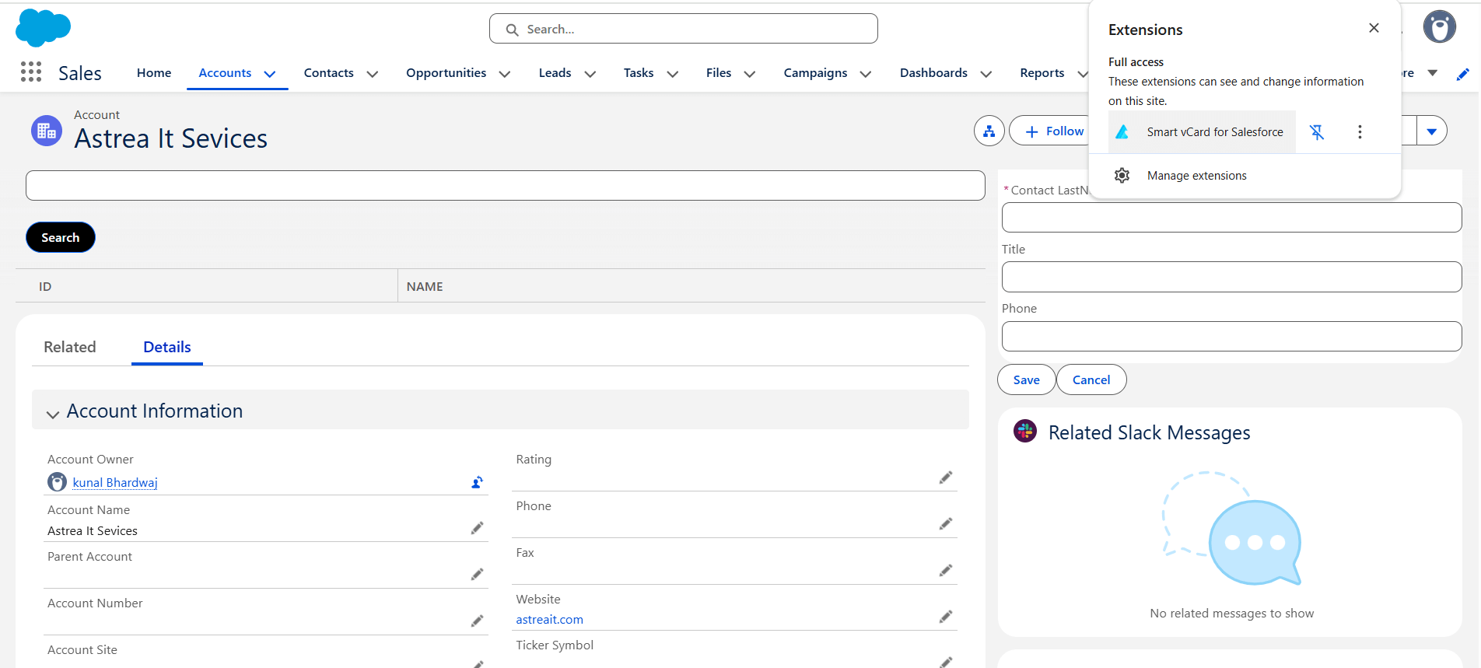Expand the Accounts tab dropdown chevron
Image resolution: width=1481 pixels, height=668 pixels.
[x=270, y=74]
